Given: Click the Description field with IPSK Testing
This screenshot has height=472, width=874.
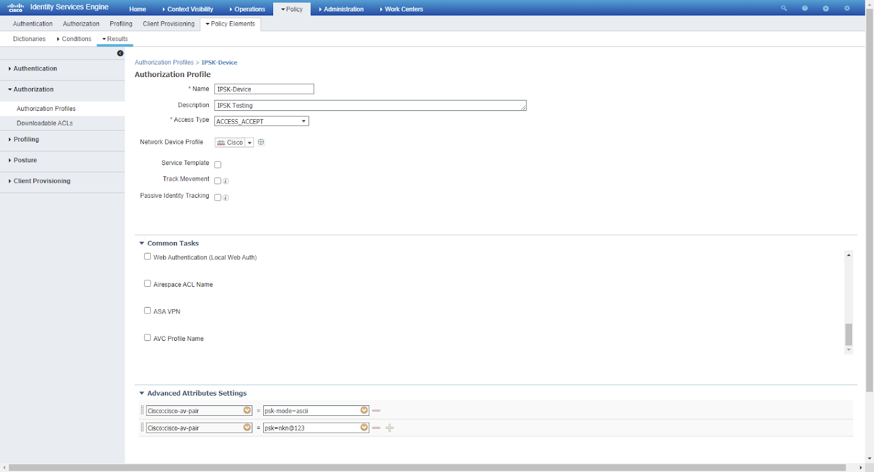Looking at the screenshot, I should pos(370,105).
